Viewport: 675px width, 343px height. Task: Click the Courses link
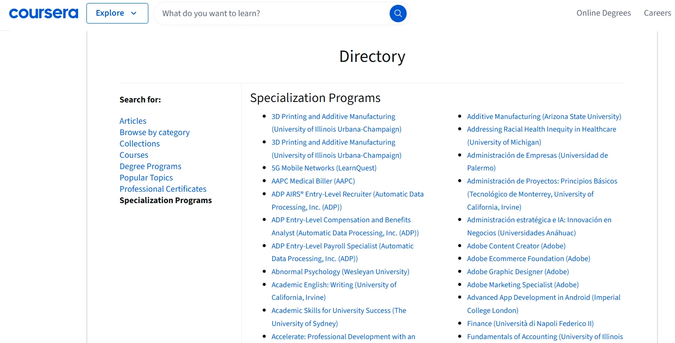134,155
